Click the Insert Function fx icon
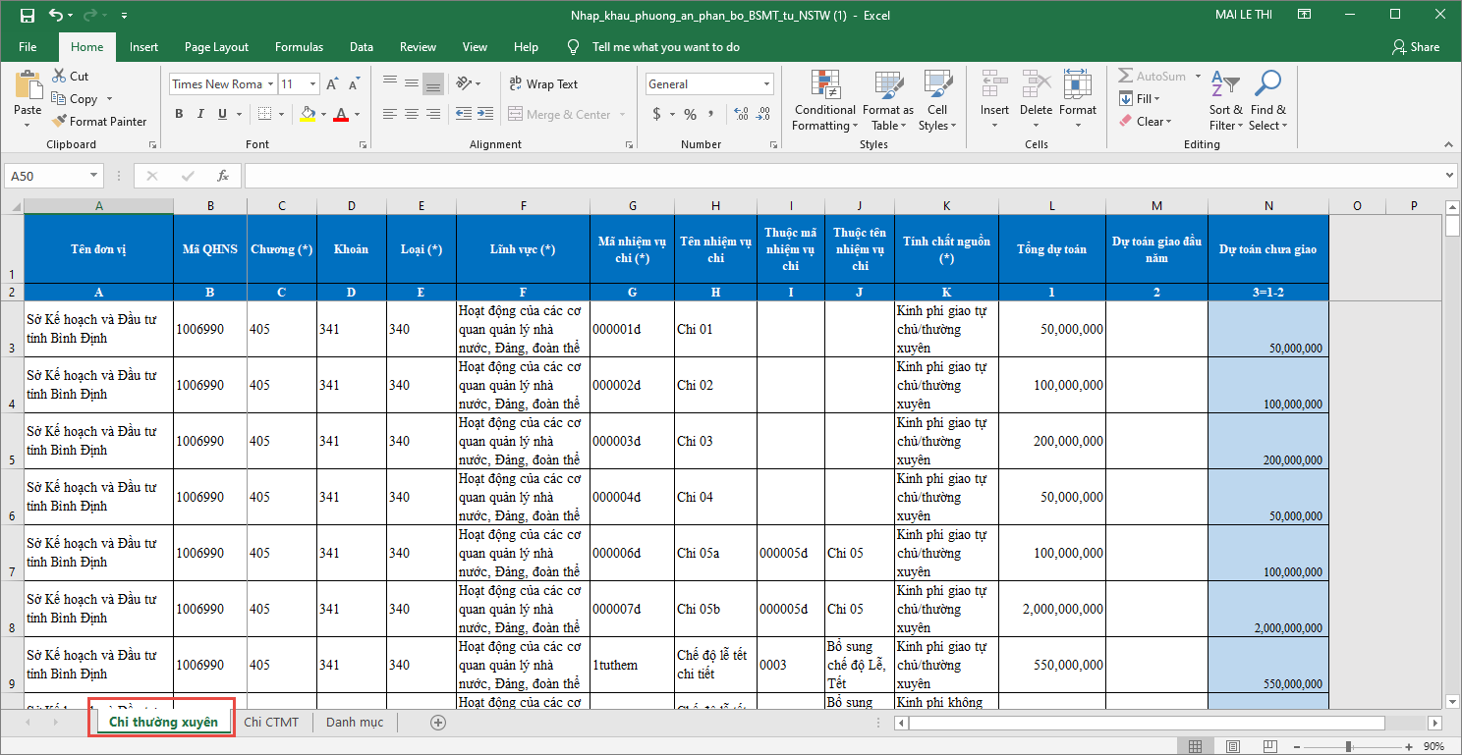This screenshot has width=1462, height=755. 223,176
